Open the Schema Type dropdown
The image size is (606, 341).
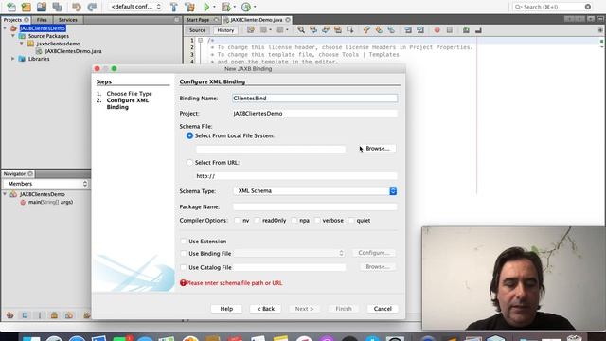[x=315, y=191]
